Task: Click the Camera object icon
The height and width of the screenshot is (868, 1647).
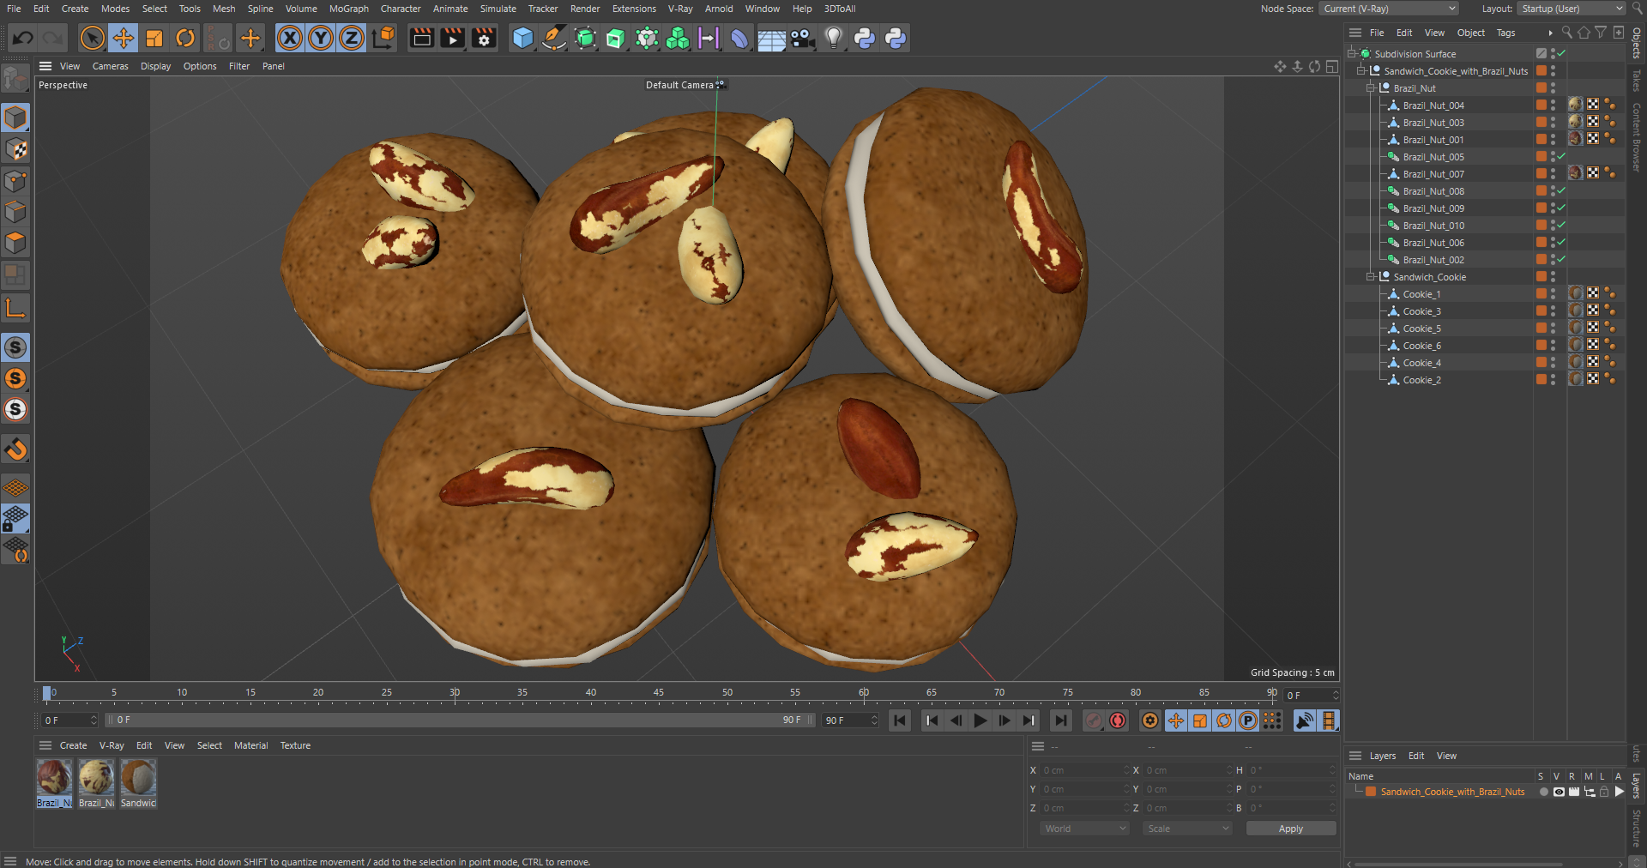Action: click(x=802, y=38)
